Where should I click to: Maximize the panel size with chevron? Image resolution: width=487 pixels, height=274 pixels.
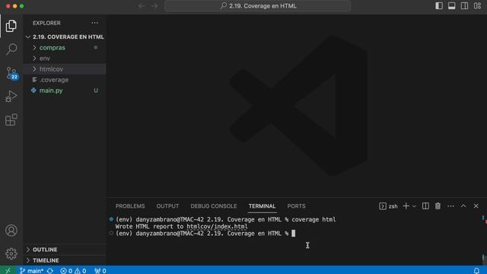pyautogui.click(x=463, y=206)
